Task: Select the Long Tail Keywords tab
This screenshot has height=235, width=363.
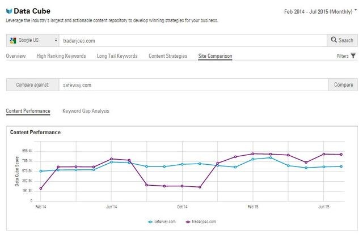Action: [117, 56]
